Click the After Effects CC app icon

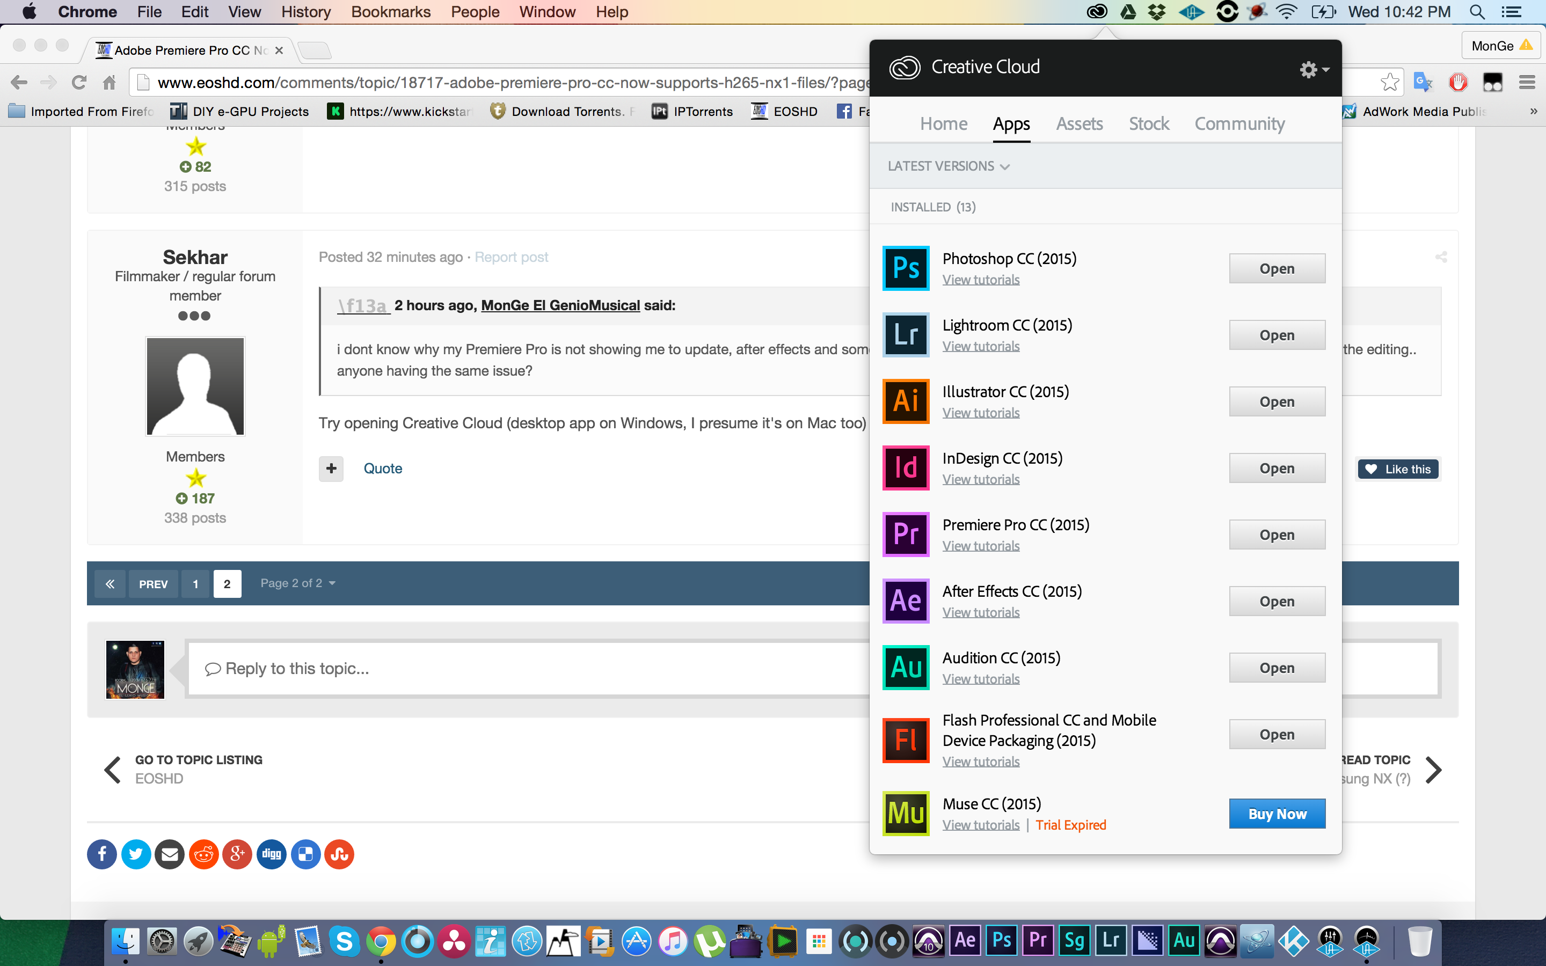point(906,600)
